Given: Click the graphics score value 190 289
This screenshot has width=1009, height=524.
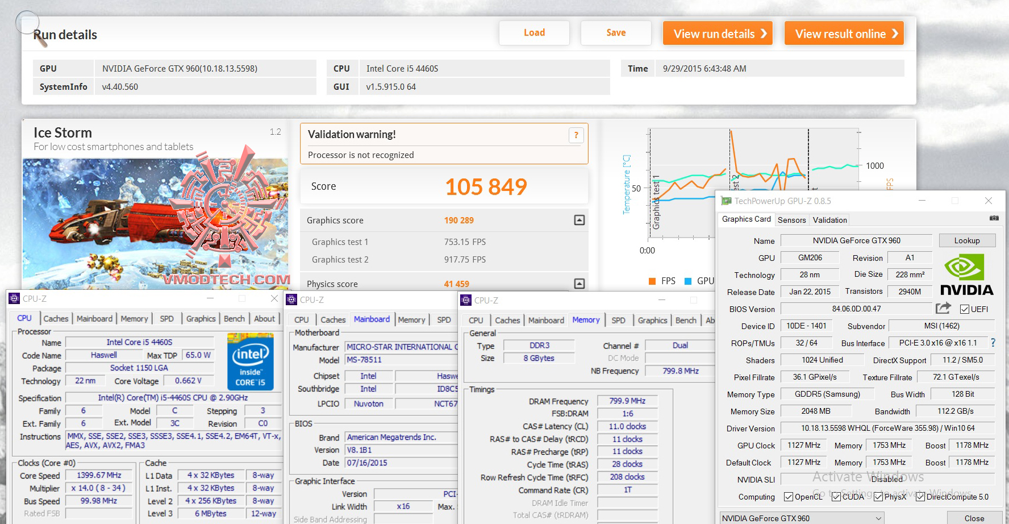Looking at the screenshot, I should (459, 221).
